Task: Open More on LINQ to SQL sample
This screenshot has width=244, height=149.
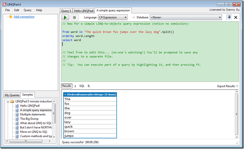Action: (34, 132)
